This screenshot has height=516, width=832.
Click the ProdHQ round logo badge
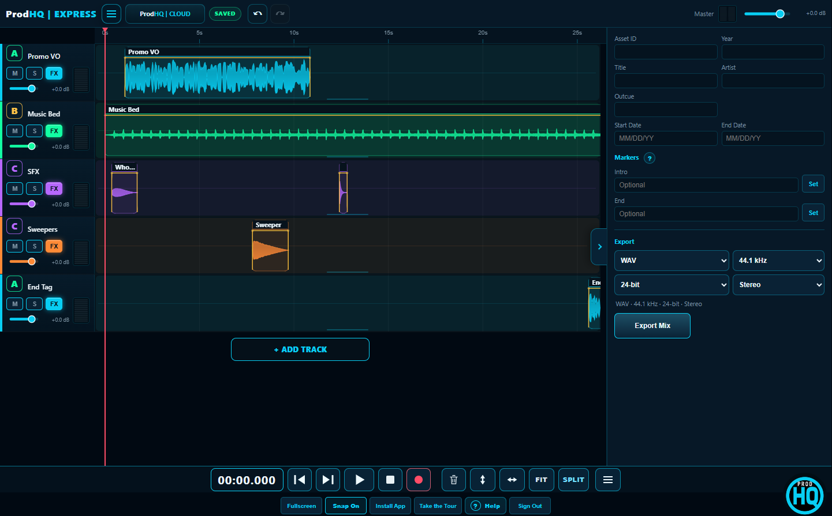(805, 495)
